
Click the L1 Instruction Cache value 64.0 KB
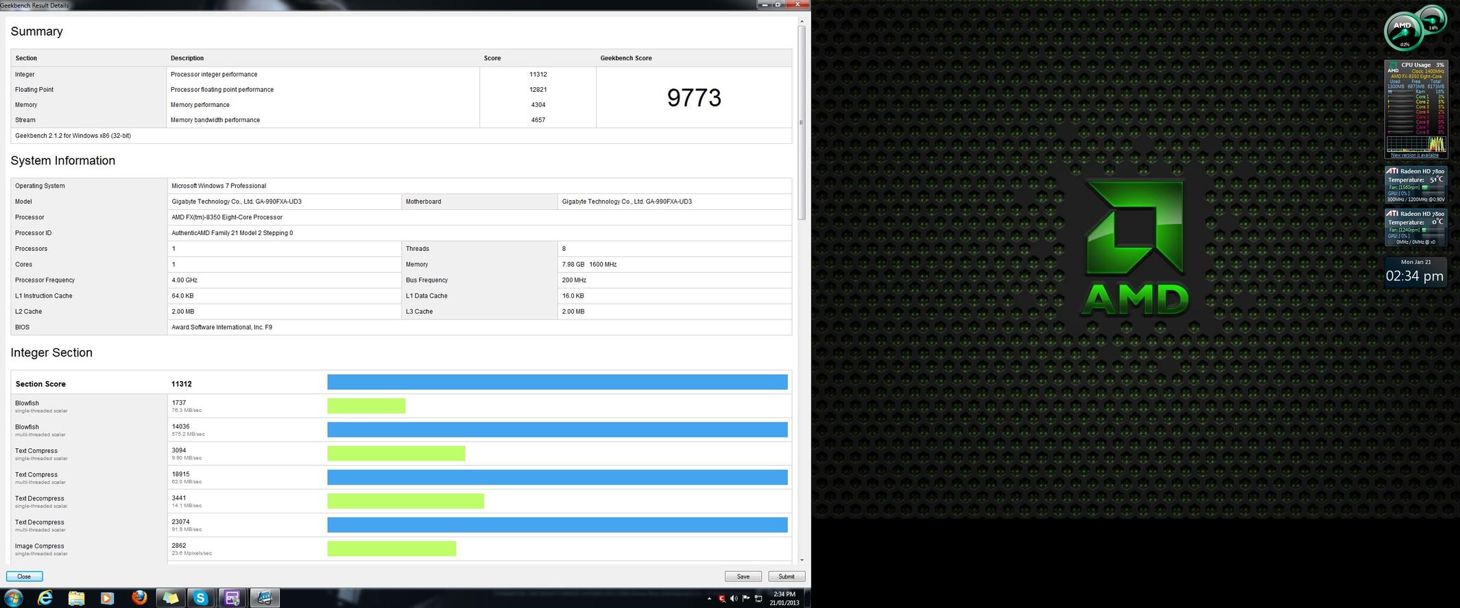click(182, 296)
